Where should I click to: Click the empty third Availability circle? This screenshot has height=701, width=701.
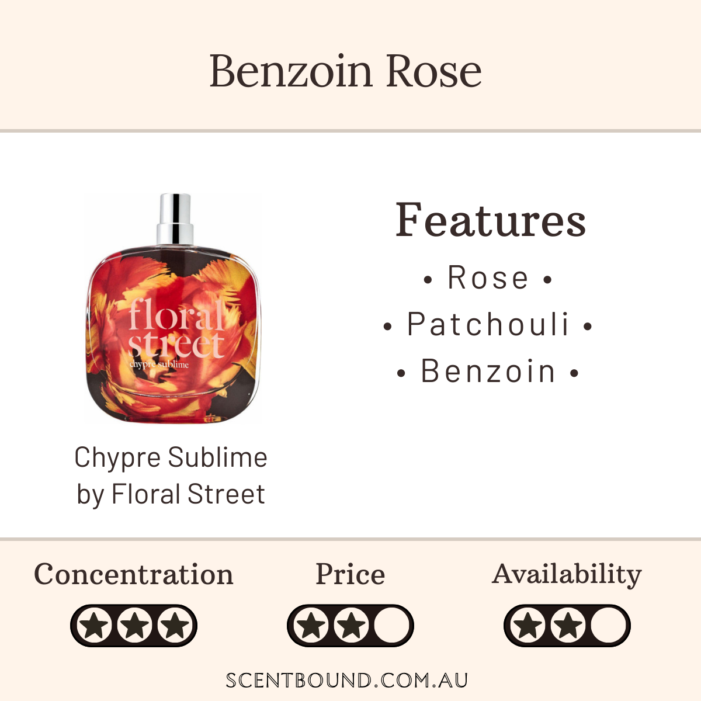coord(608,626)
